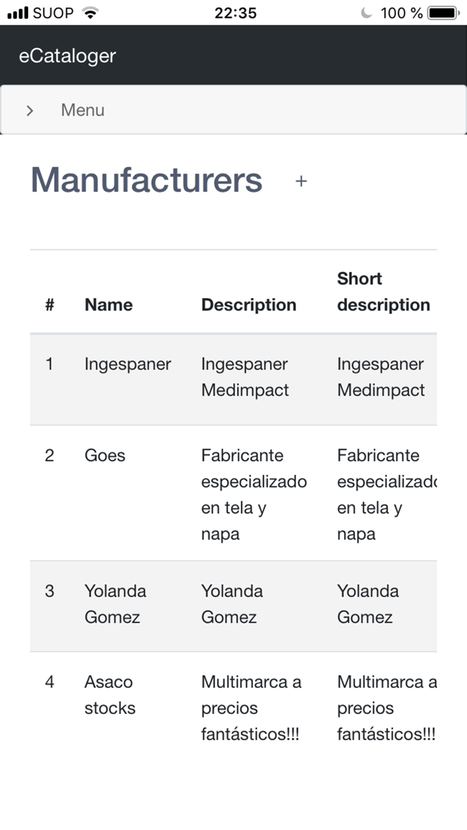Select the Description column header
Image resolution: width=467 pixels, height=830 pixels.
click(x=249, y=305)
